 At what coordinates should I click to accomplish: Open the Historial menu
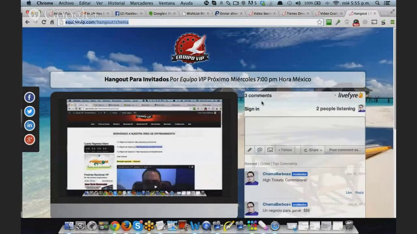[116, 3]
